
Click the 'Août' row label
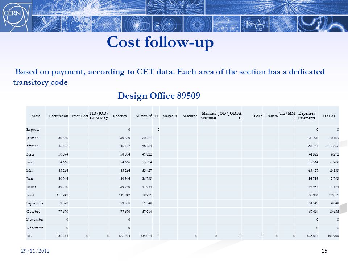[30, 195]
